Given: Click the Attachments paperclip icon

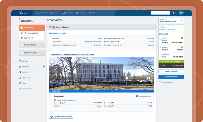Looking at the screenshot, I should click(x=20, y=78).
